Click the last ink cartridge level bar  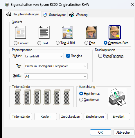pos(67,97)
